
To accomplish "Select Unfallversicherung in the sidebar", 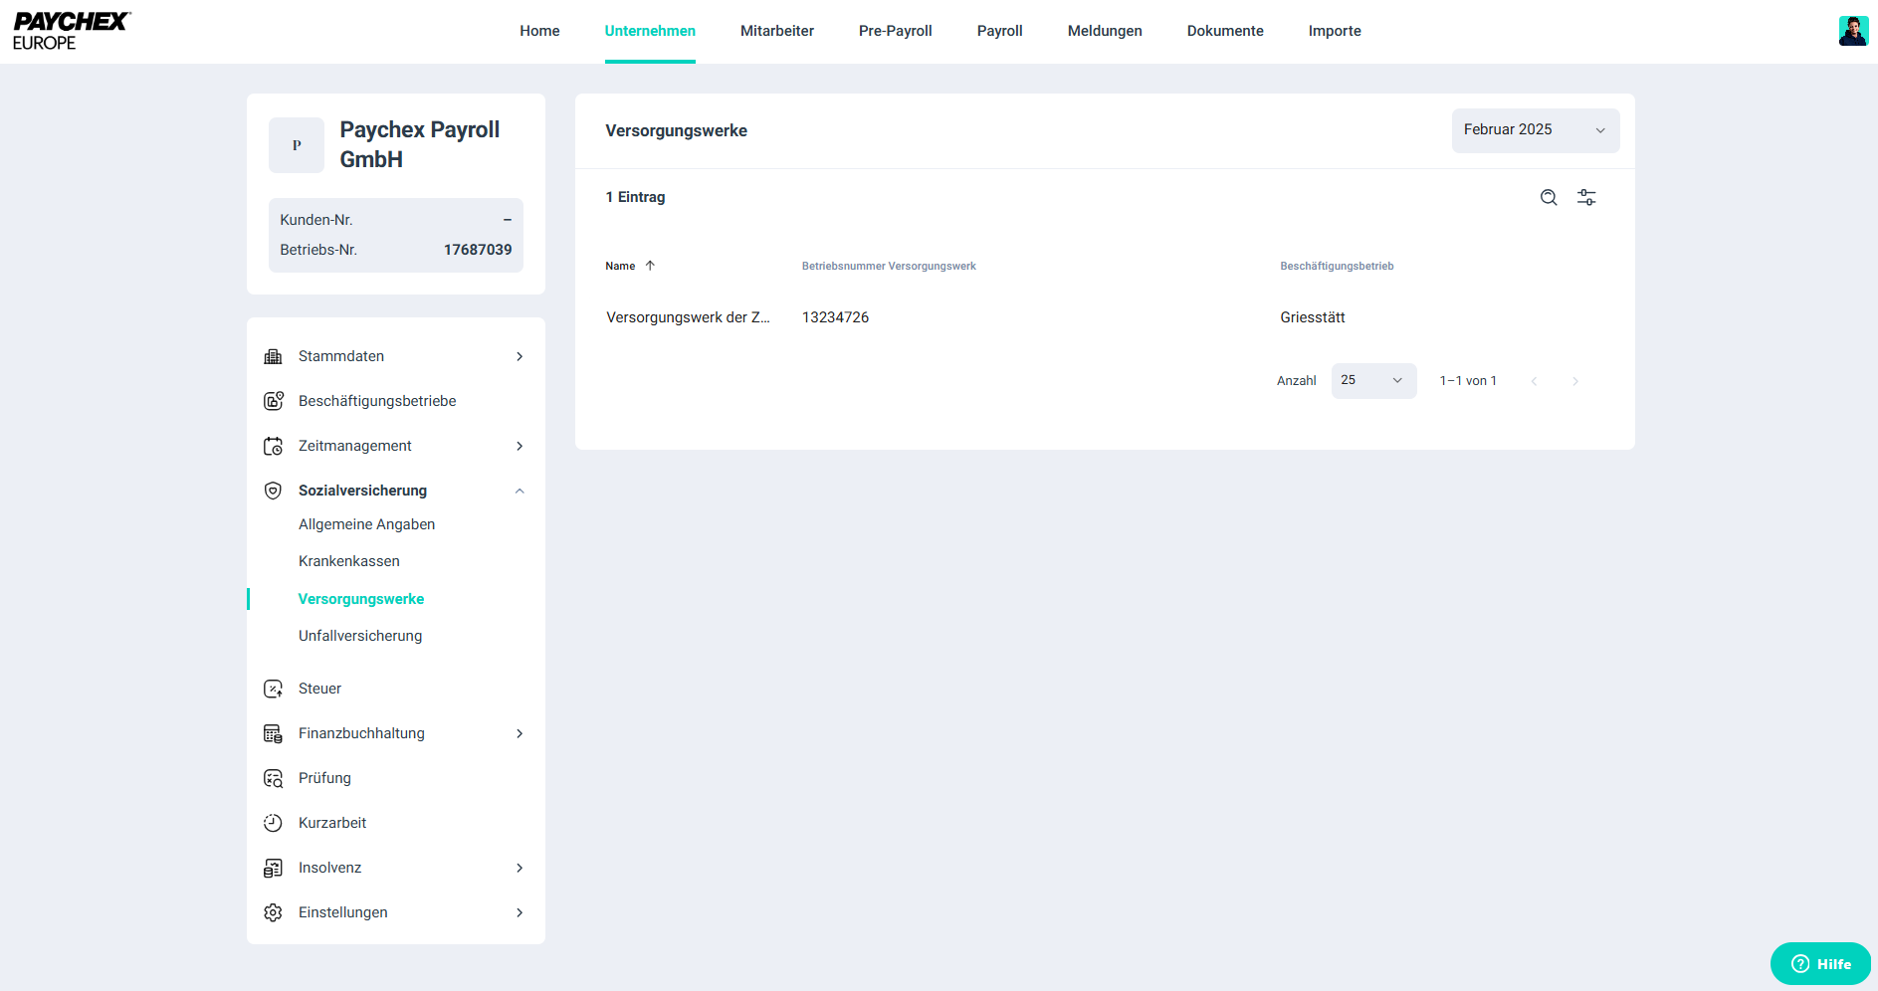I will click(x=360, y=636).
